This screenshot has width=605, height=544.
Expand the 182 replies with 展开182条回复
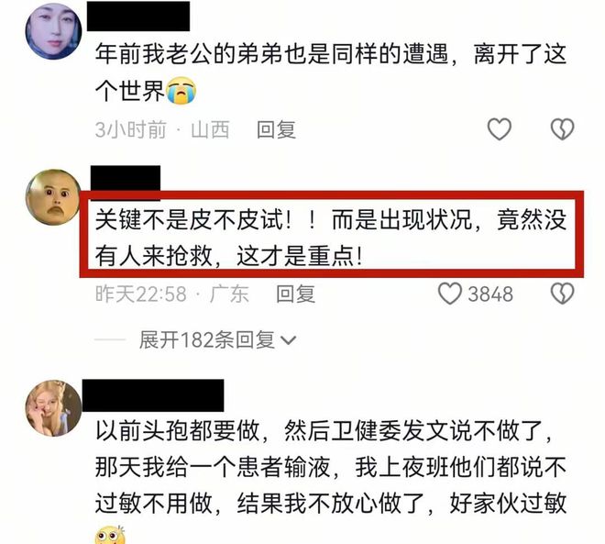pos(217,340)
